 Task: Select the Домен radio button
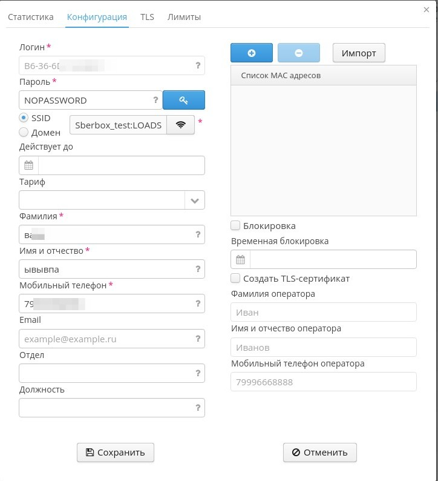24,132
